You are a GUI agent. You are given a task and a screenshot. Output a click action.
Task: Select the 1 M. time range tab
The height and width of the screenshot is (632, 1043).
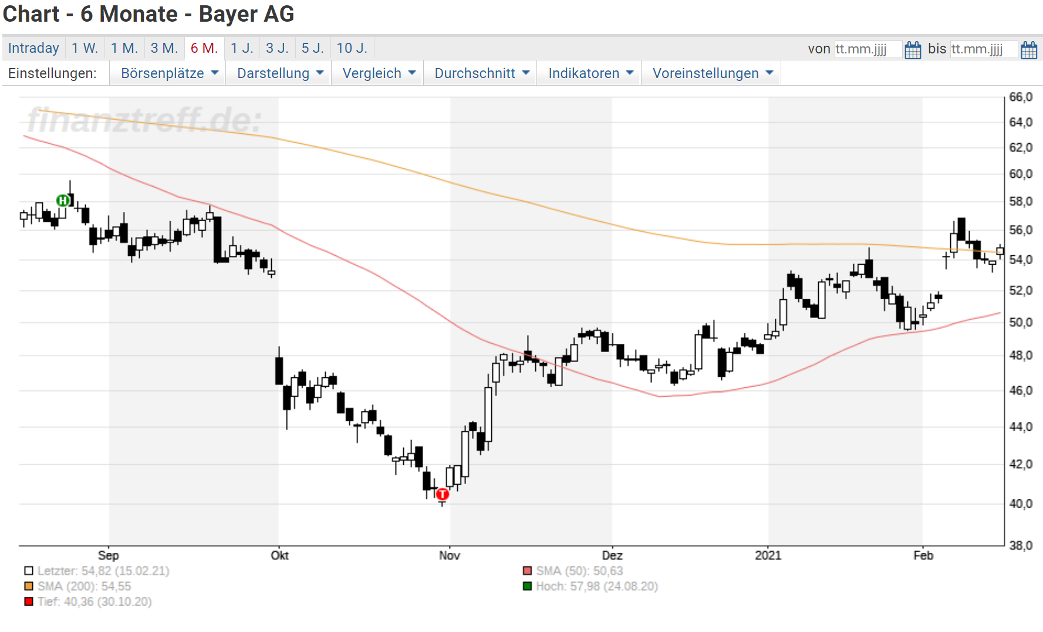[124, 48]
